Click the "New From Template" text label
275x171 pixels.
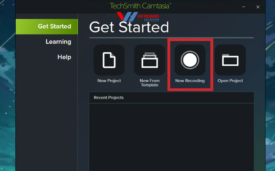150,83
